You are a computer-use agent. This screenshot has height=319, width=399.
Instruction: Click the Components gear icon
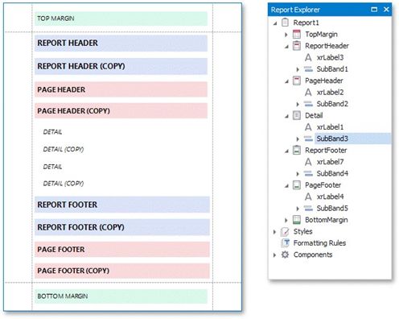point(285,255)
